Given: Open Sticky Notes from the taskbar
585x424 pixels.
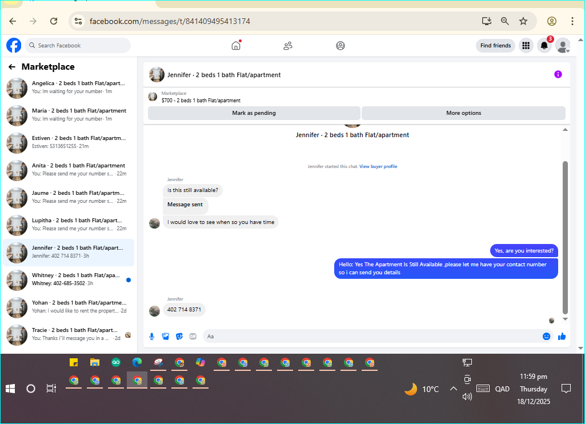Looking at the screenshot, I should [x=74, y=362].
